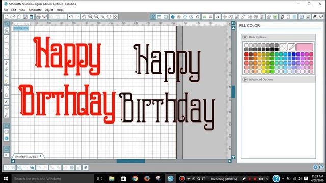Show the Library view icon
The width and height of the screenshot is (326, 183).
pos(7,132)
